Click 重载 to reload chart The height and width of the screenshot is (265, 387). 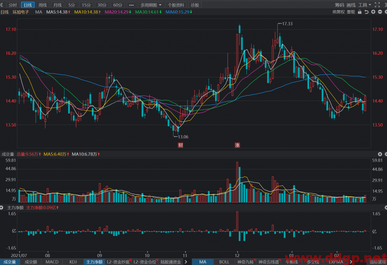coord(351,12)
